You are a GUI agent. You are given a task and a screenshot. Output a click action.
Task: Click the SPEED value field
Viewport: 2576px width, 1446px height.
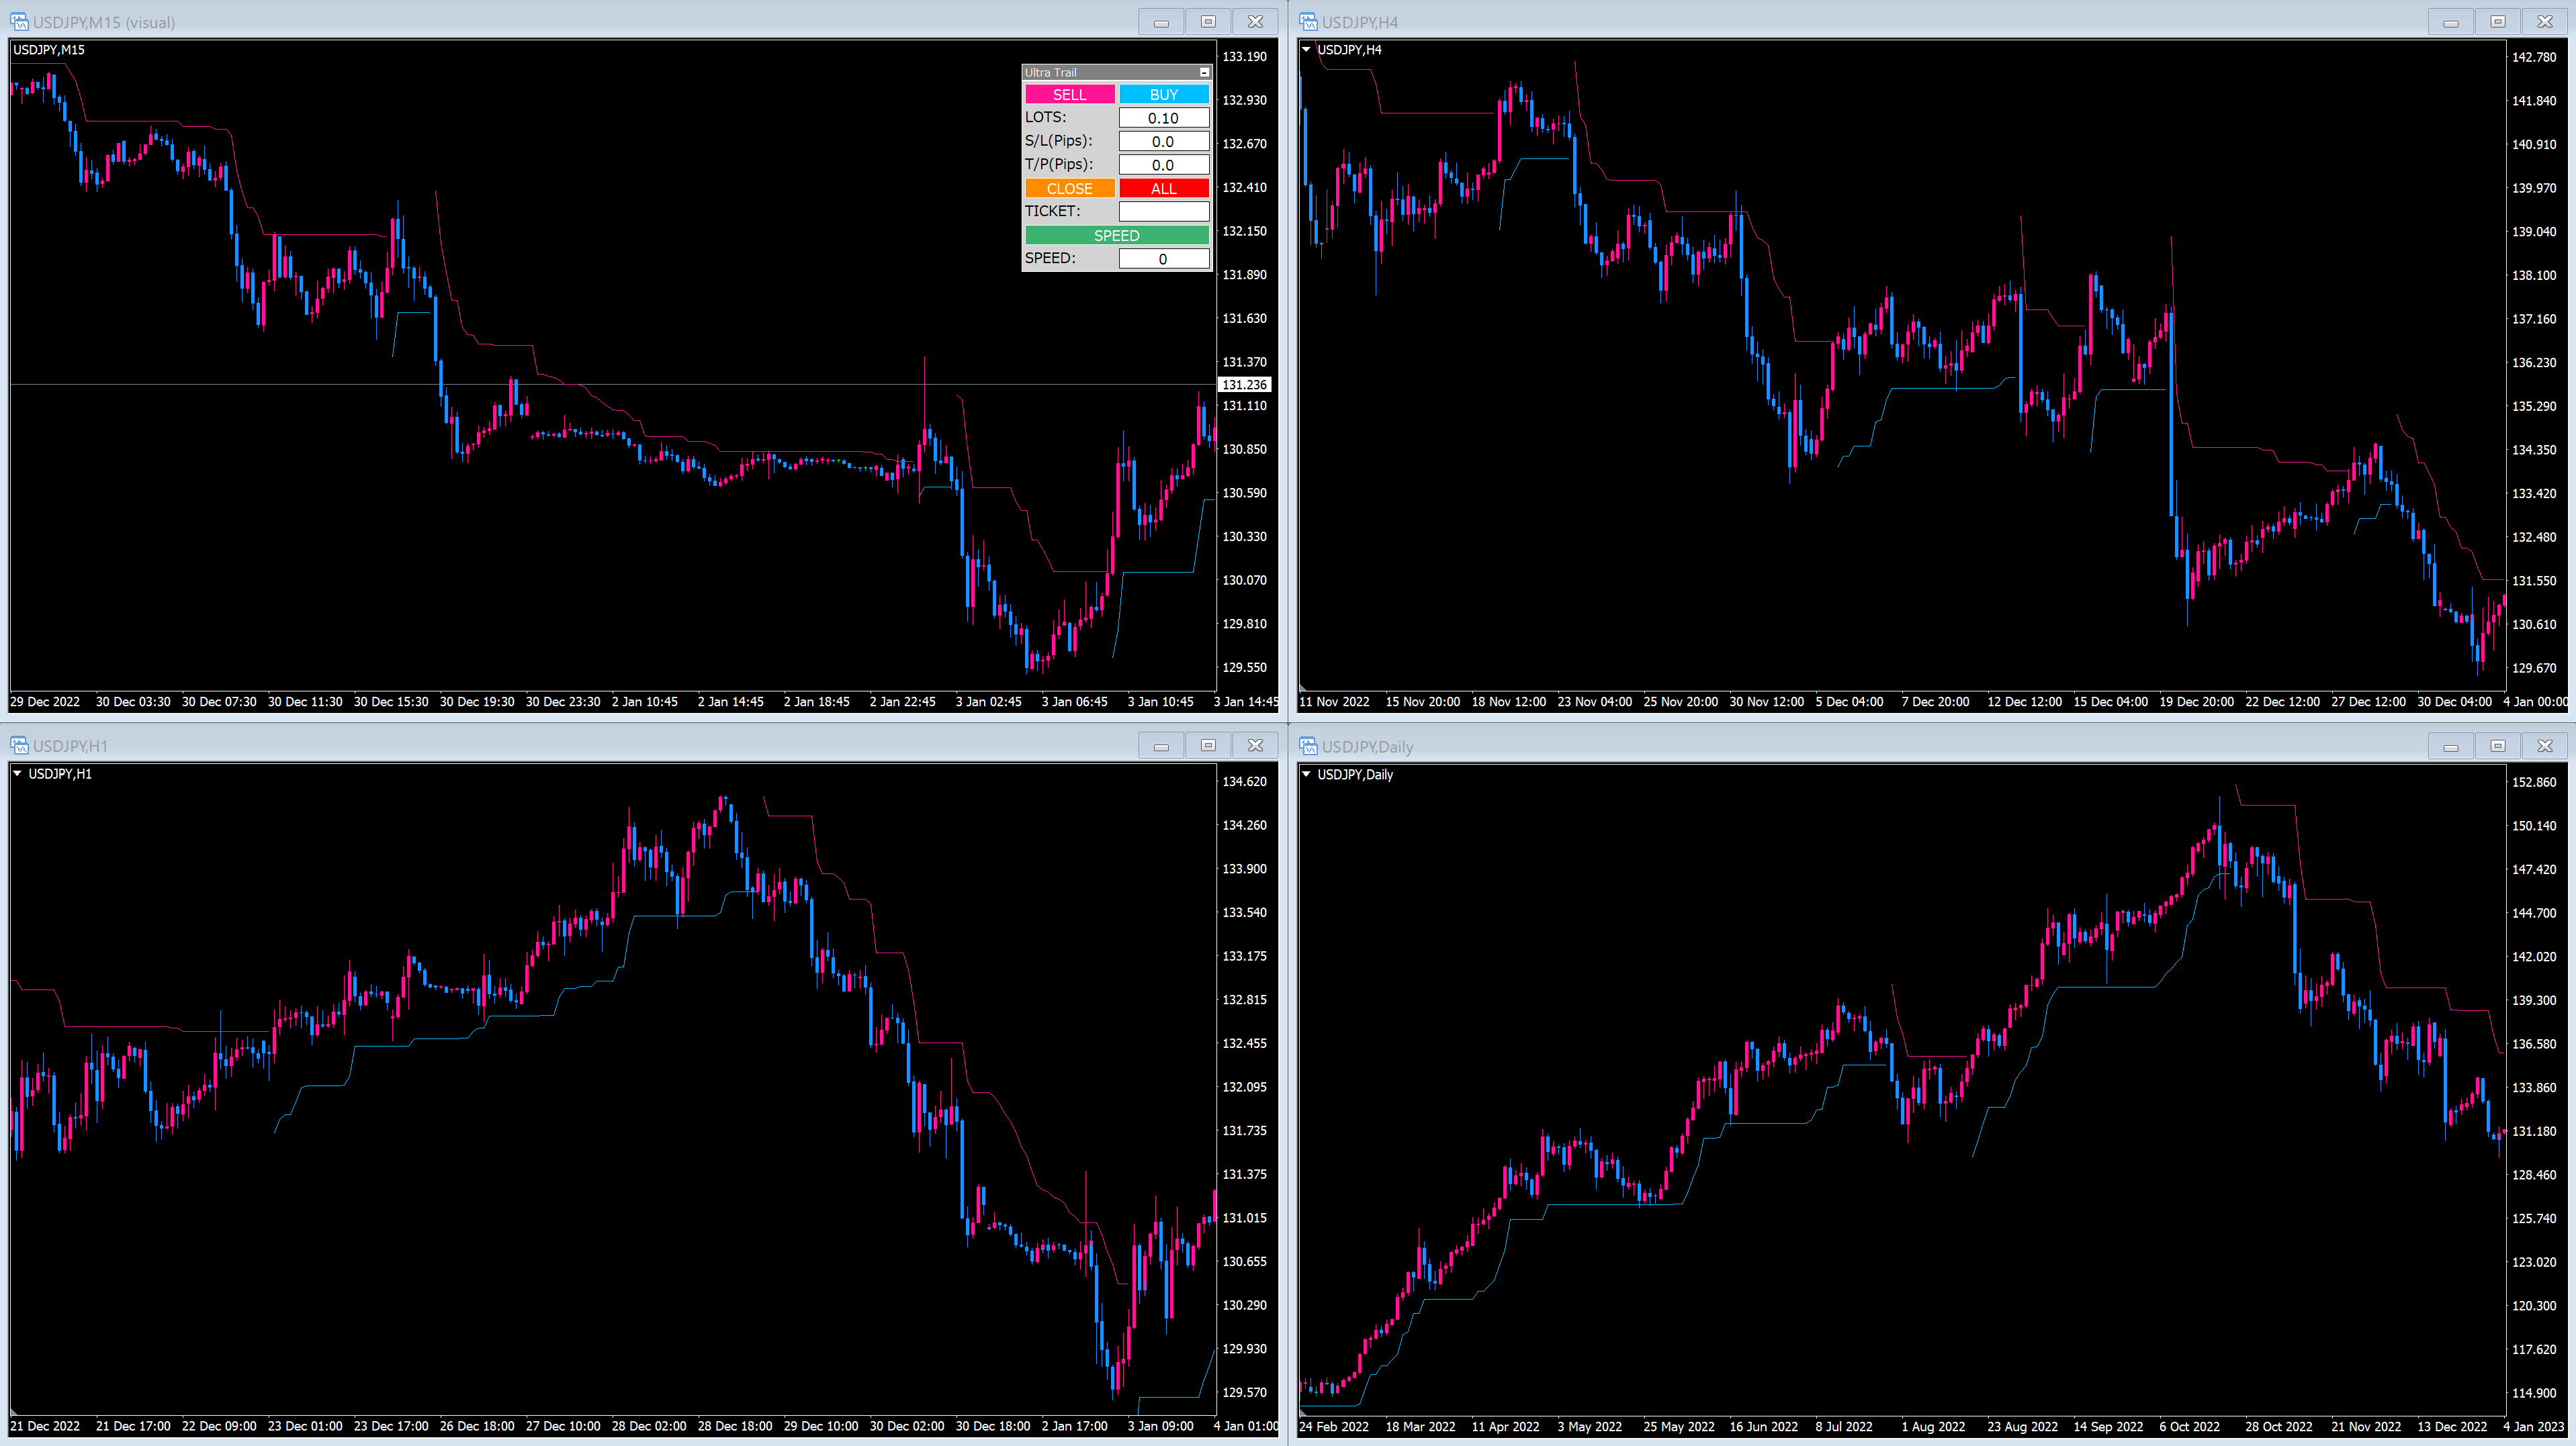tap(1163, 259)
